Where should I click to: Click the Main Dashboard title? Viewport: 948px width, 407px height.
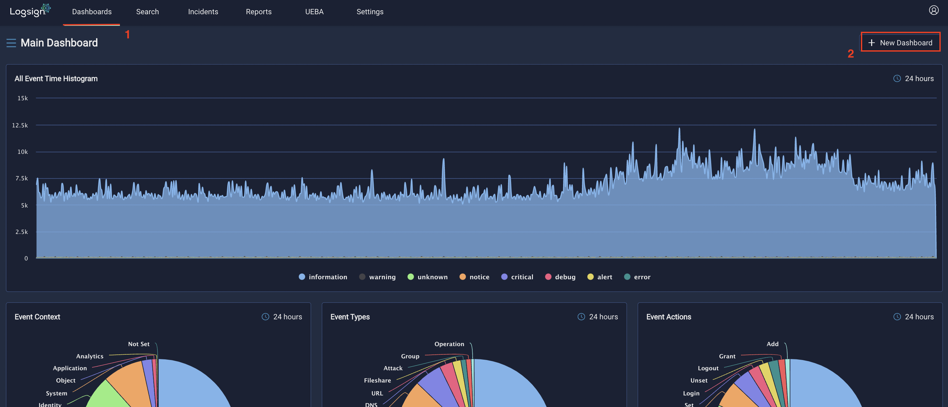coord(59,43)
